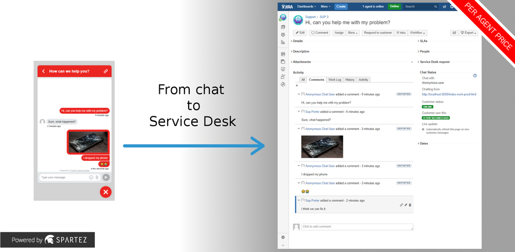Open the broken phone image in chat widget

[88, 142]
